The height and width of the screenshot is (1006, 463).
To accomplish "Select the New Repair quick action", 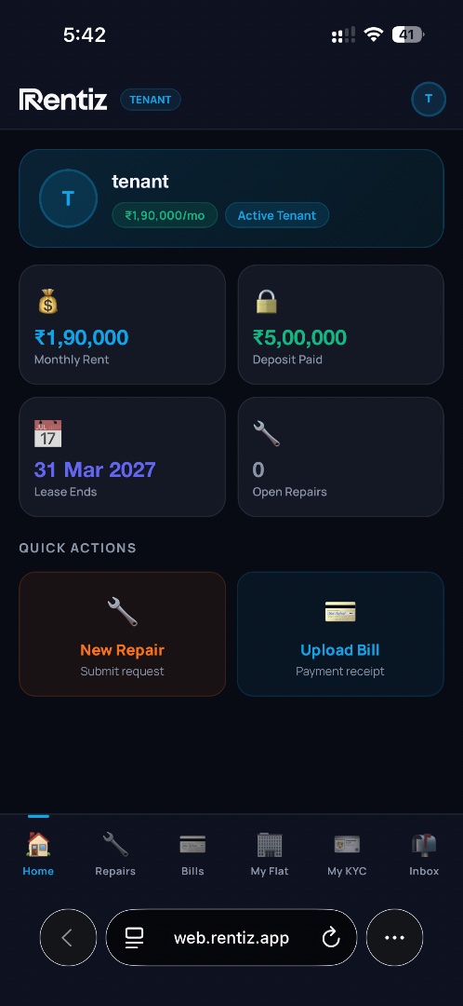I will (x=123, y=634).
